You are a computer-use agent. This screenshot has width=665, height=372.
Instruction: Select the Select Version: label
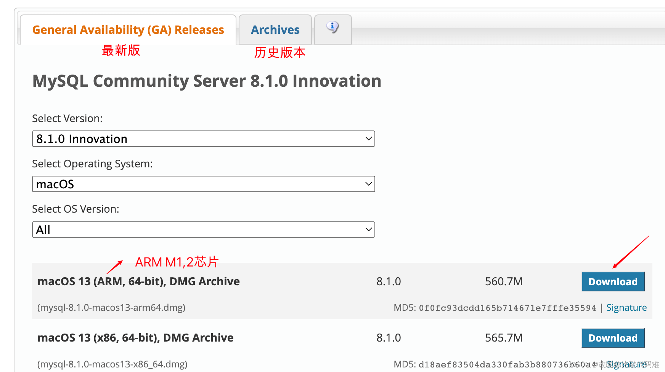click(67, 119)
